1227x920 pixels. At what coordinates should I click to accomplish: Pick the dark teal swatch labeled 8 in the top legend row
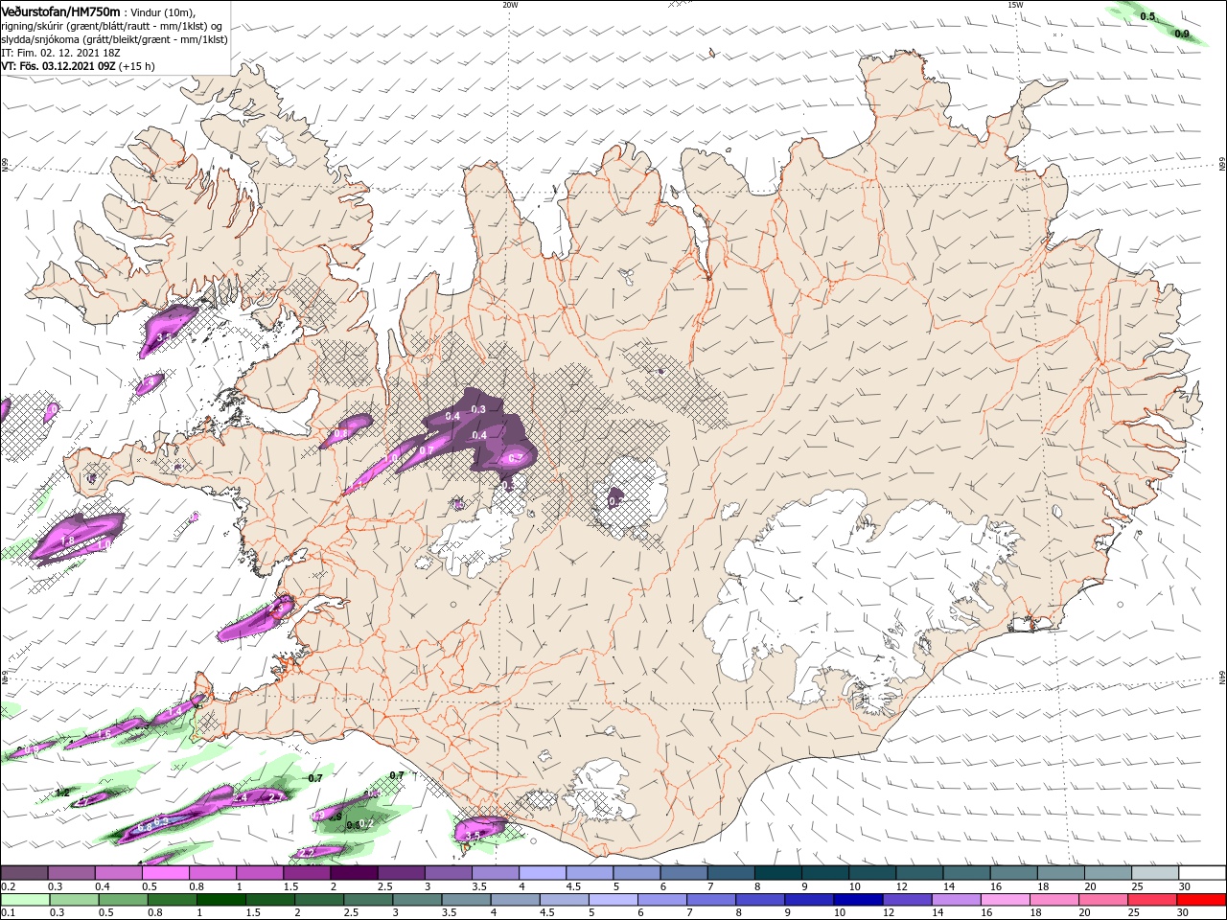(777, 873)
